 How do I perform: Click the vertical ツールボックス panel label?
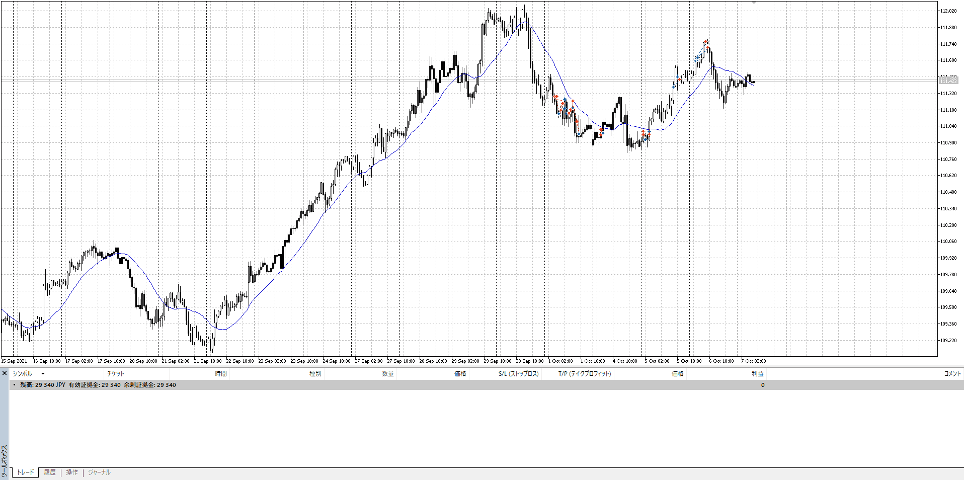[4, 460]
